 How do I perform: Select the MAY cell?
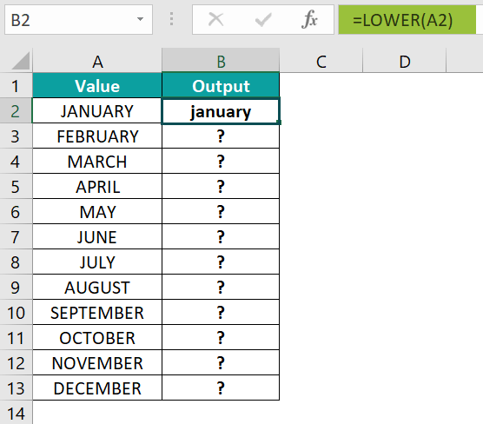pyautogui.click(x=97, y=212)
